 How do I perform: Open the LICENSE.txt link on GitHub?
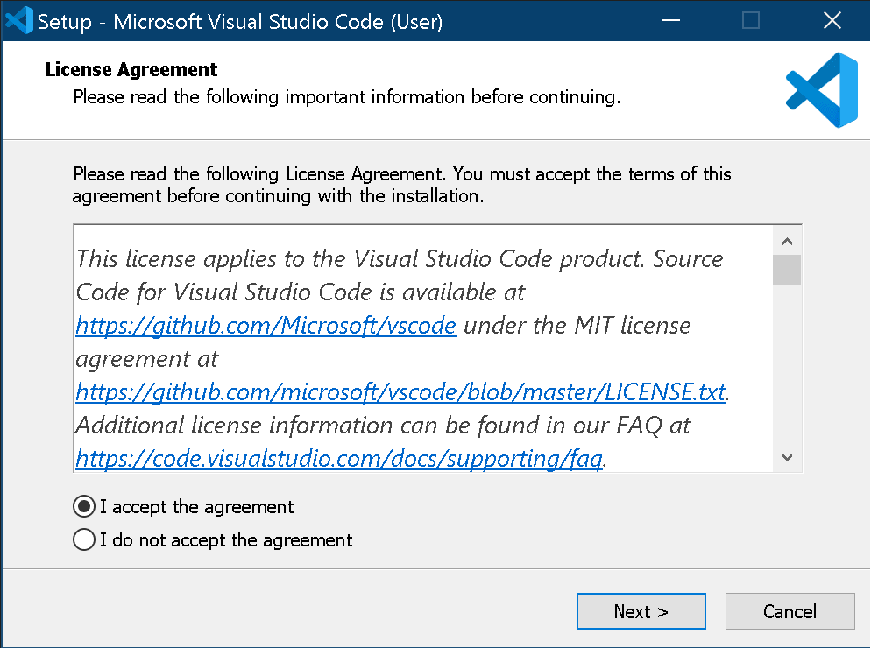400,392
